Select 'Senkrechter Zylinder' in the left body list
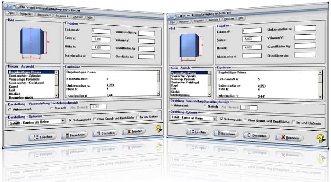Viewport: 331px width, 182px height. [25, 76]
